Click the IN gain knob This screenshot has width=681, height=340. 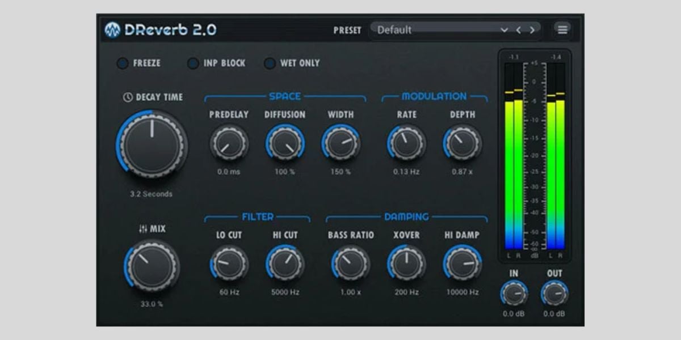tap(514, 294)
